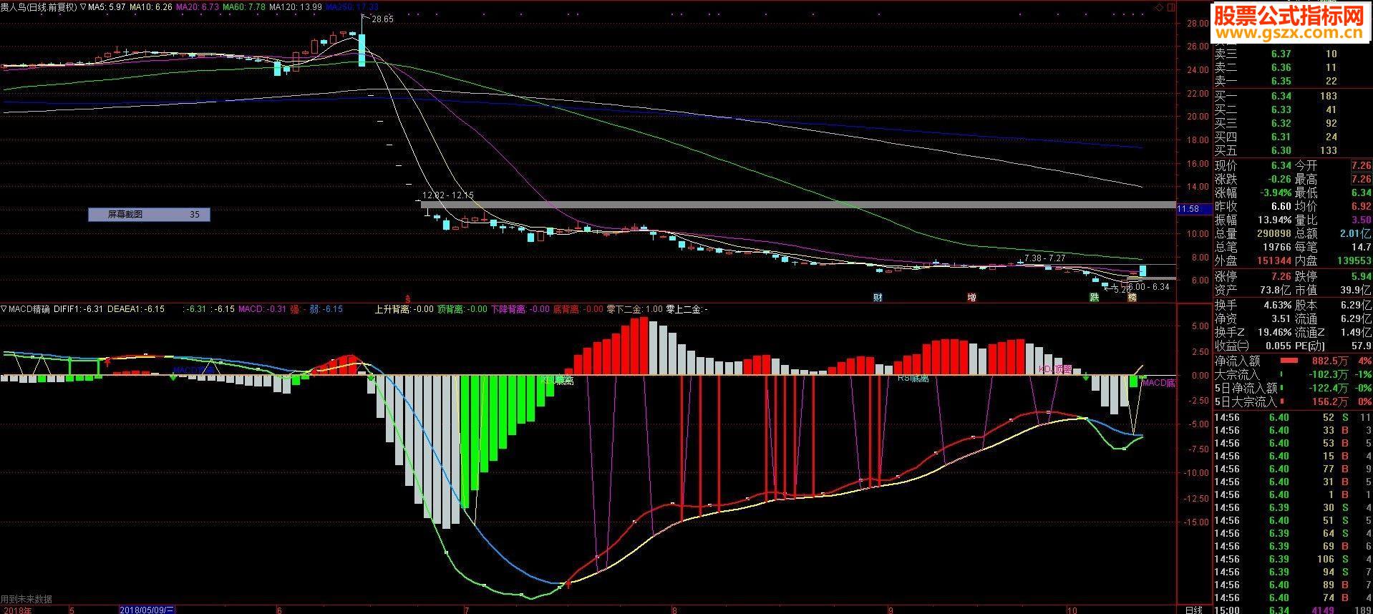
Task: Click the 跌停 5.94 value
Action: [x=1361, y=276]
